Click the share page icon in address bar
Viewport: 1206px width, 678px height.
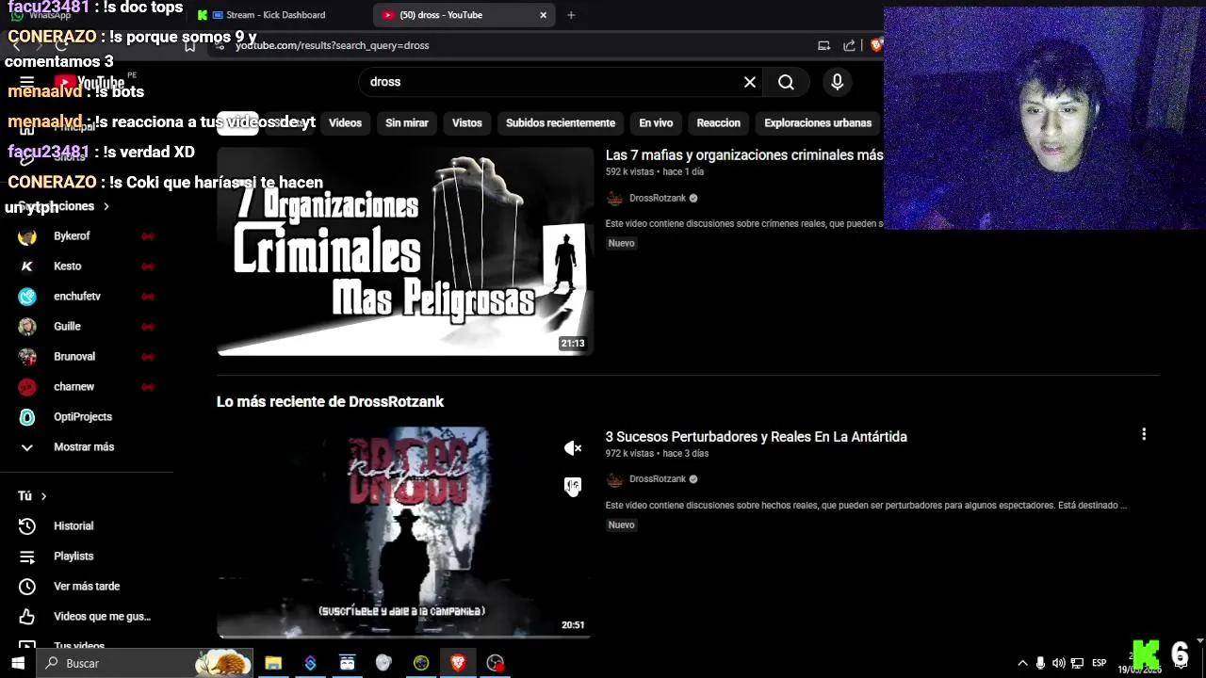(x=849, y=45)
